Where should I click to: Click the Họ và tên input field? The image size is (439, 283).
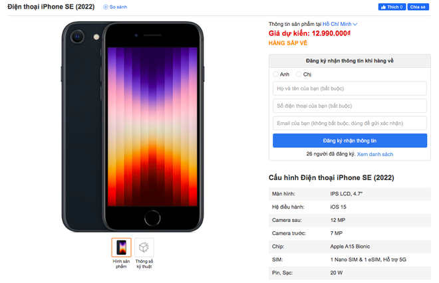pos(350,88)
